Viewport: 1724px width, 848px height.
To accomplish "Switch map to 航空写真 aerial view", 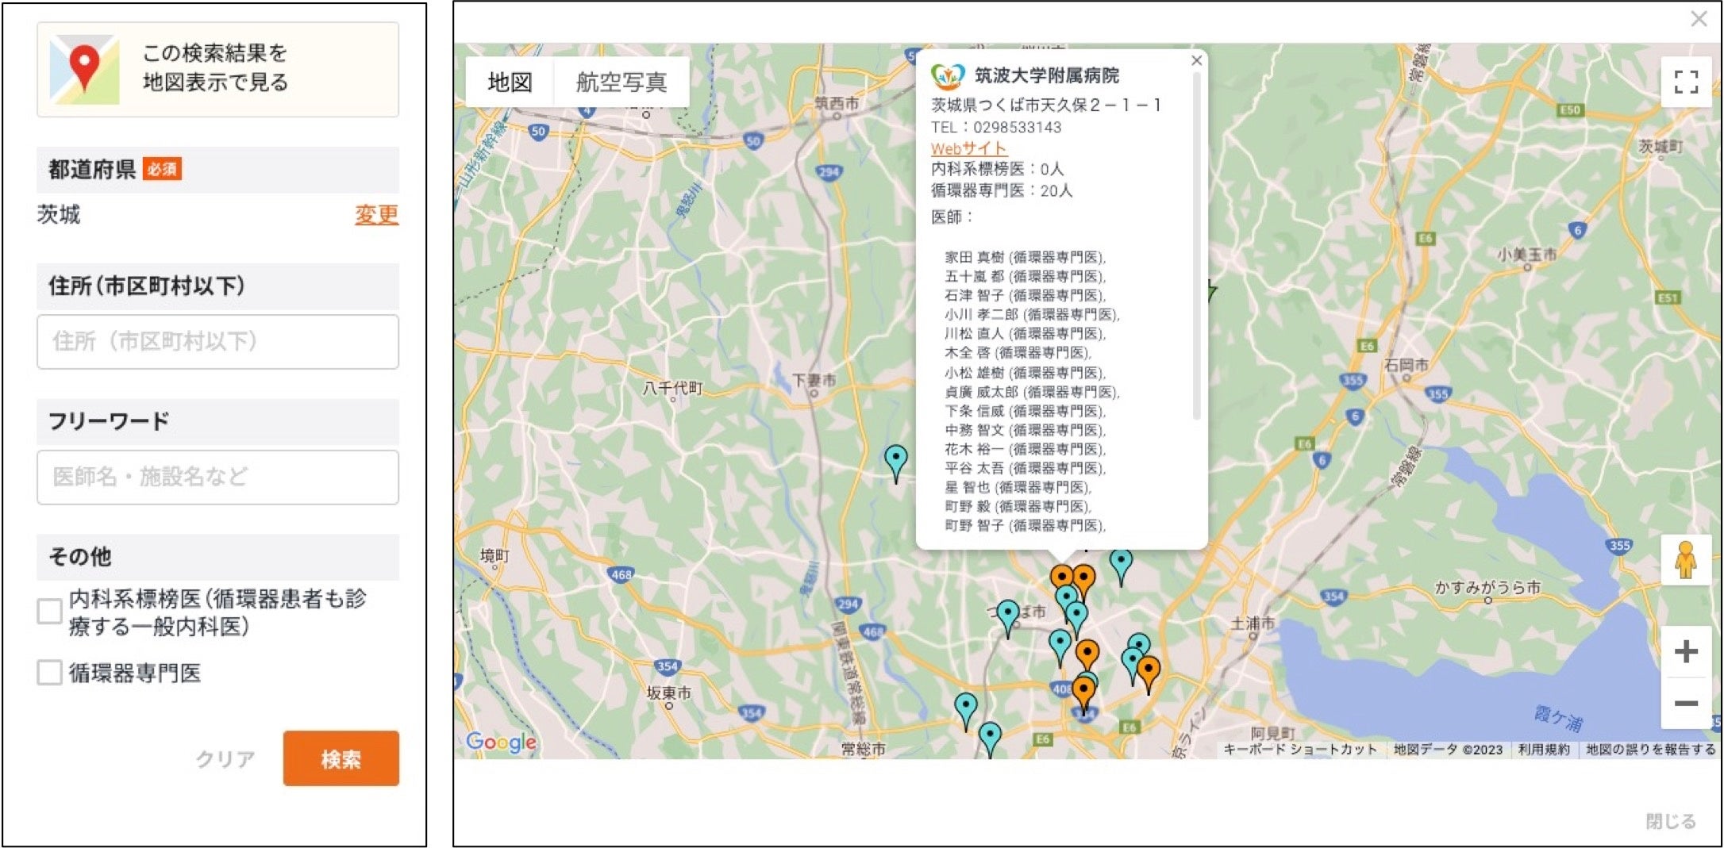I will coord(621,82).
